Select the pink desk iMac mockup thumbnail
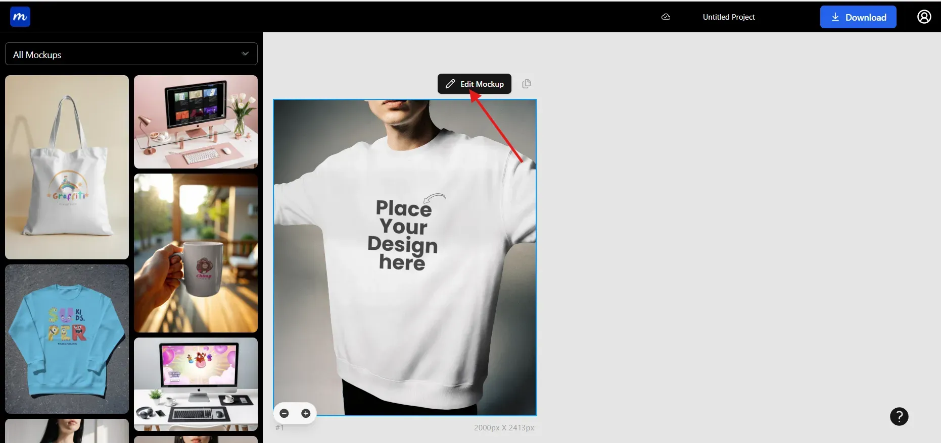The width and height of the screenshot is (941, 443). [x=196, y=122]
